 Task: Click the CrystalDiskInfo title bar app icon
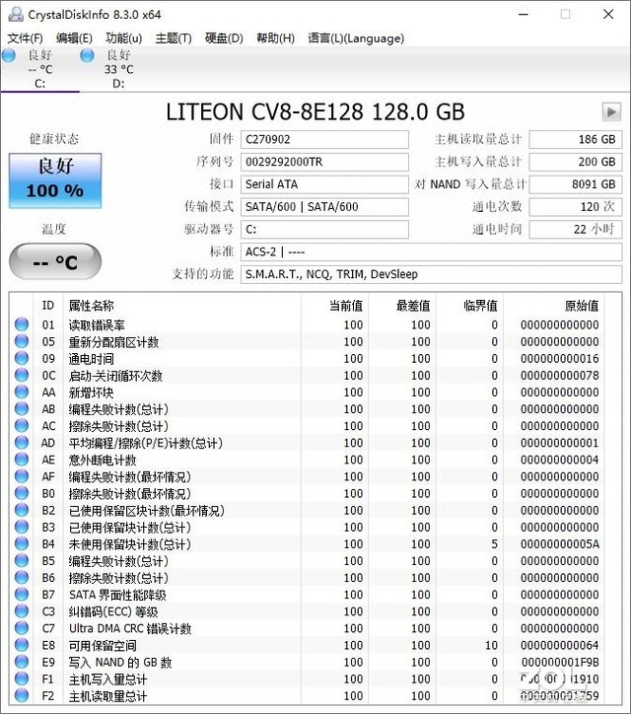point(16,14)
